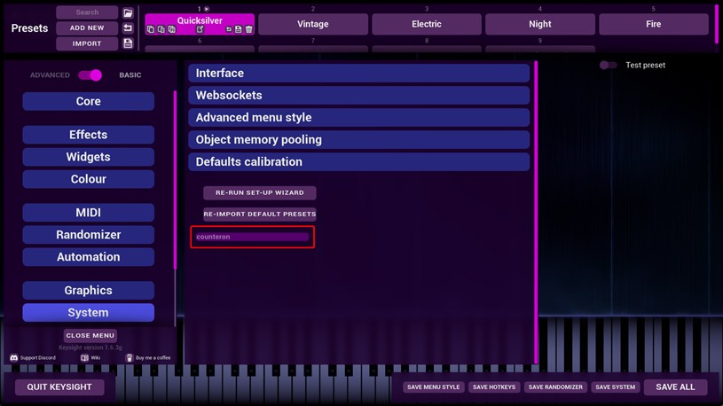Screen dimensions: 723x406
Task: Open the presets folder icon
Action: click(128, 13)
